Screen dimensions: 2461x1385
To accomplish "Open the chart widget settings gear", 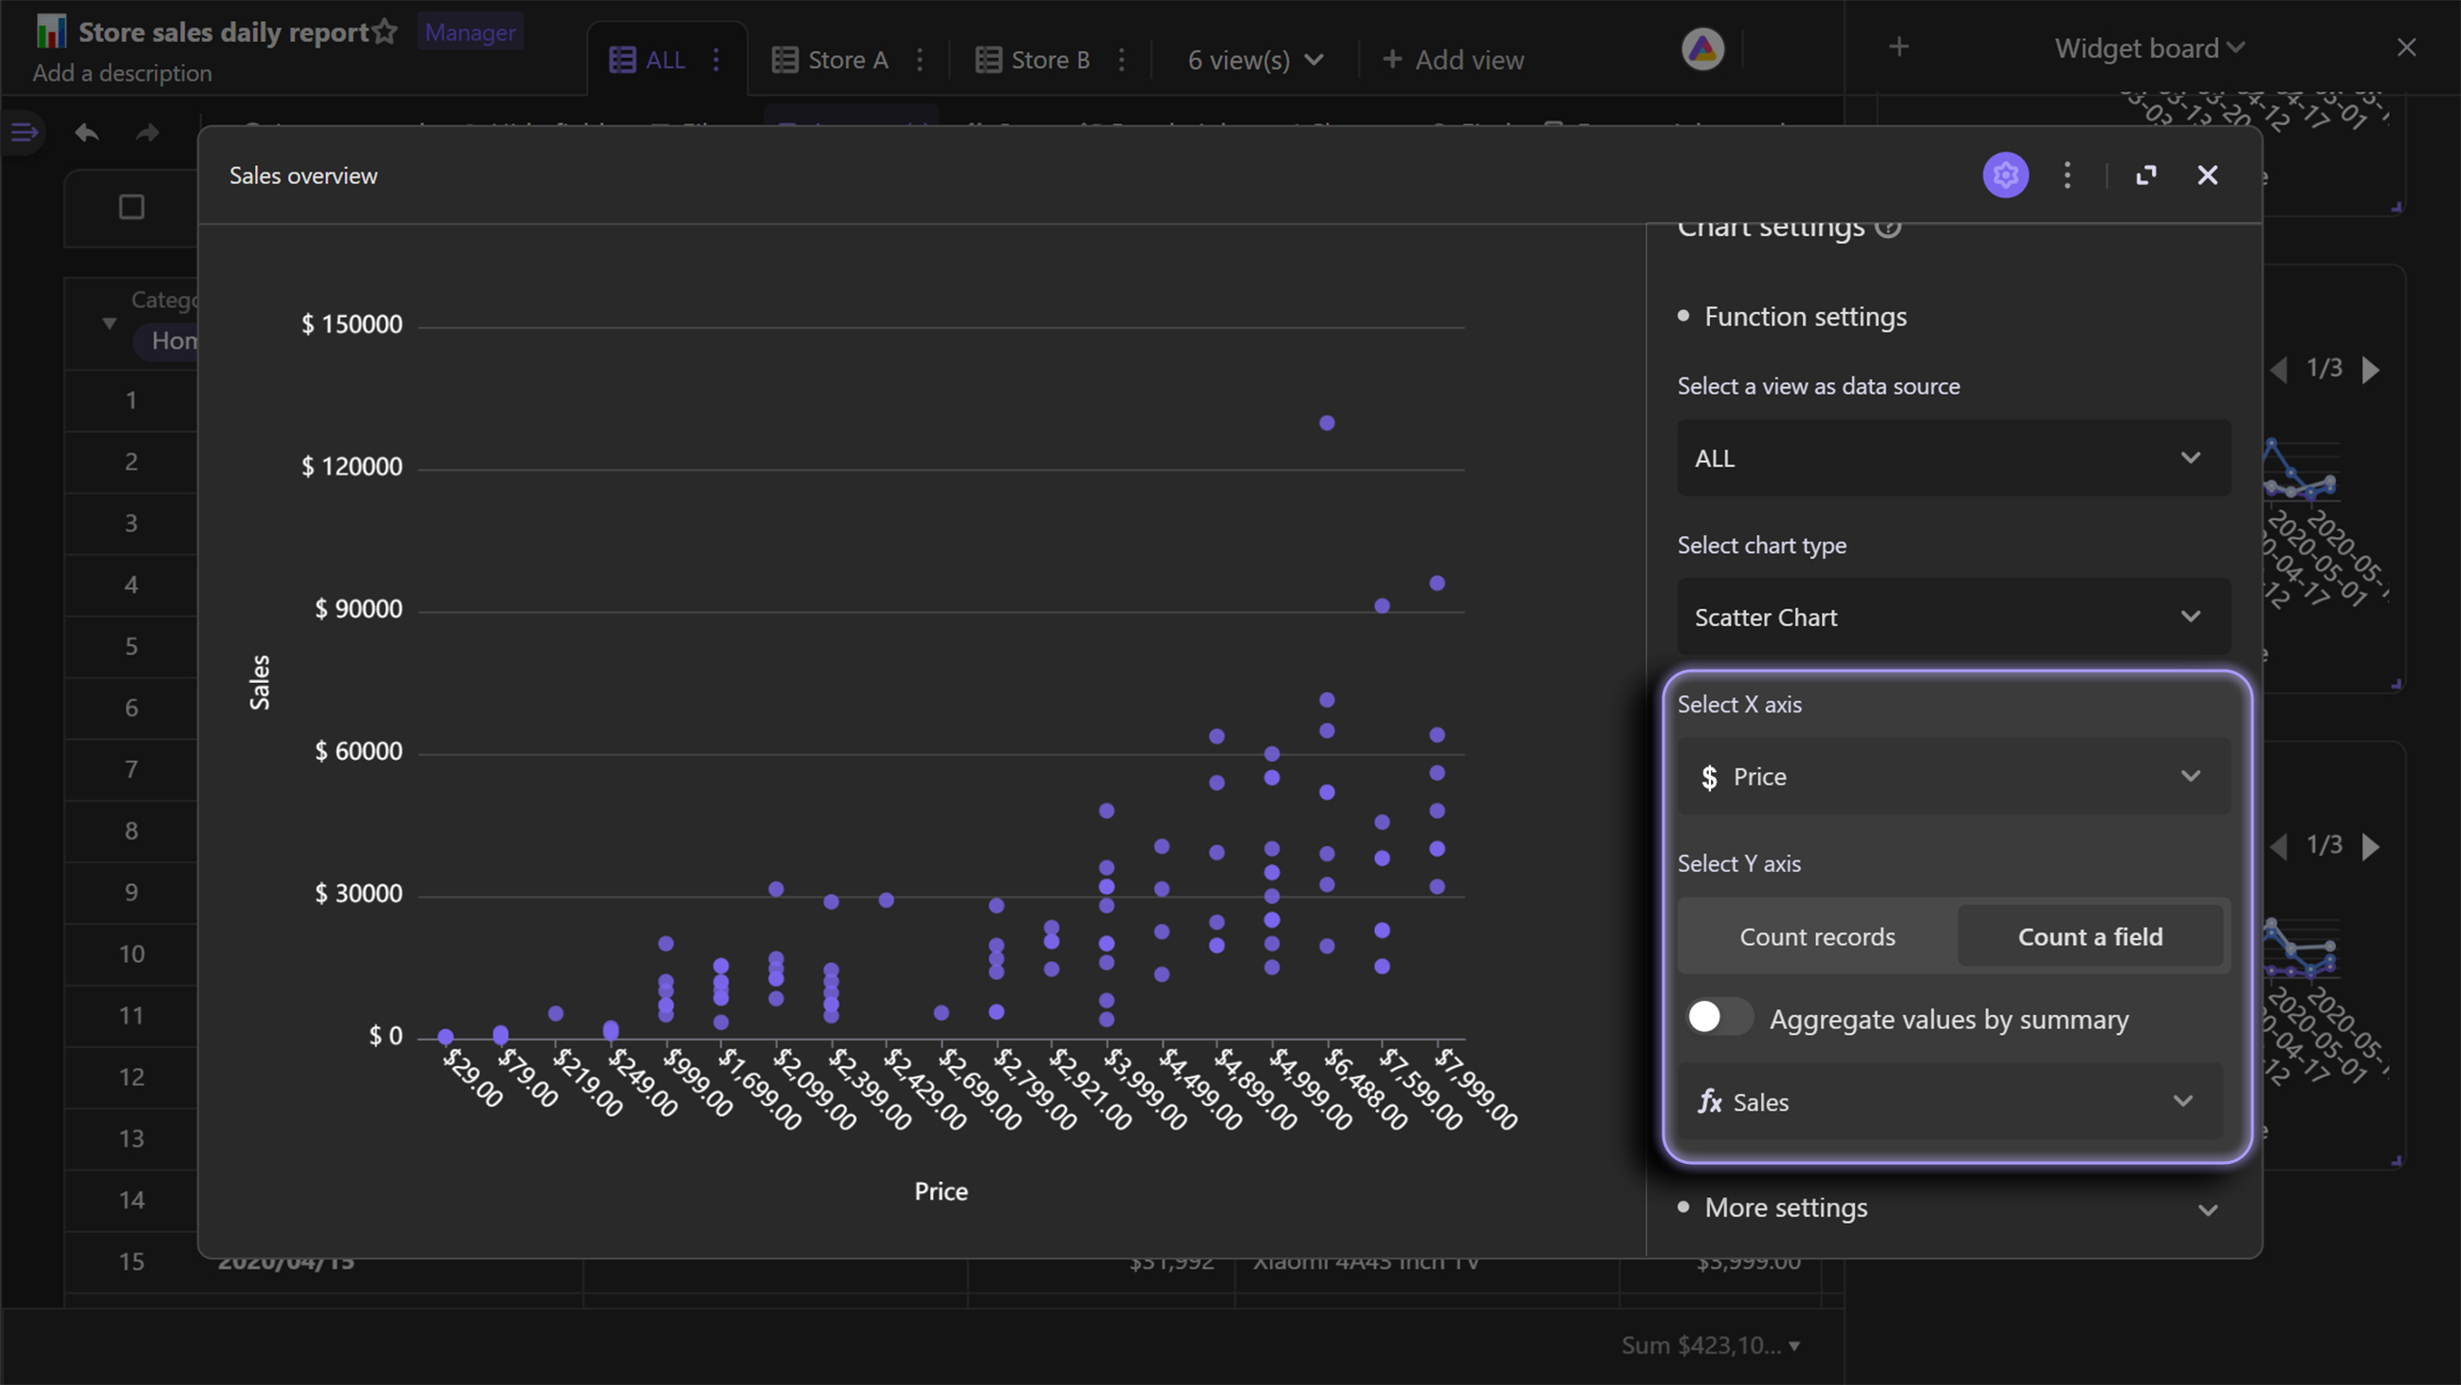I will [x=2005, y=175].
